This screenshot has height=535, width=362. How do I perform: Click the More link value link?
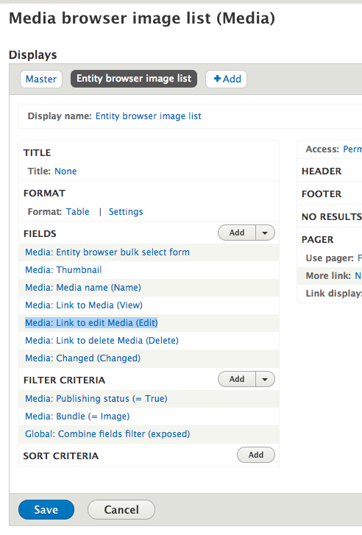(x=358, y=276)
